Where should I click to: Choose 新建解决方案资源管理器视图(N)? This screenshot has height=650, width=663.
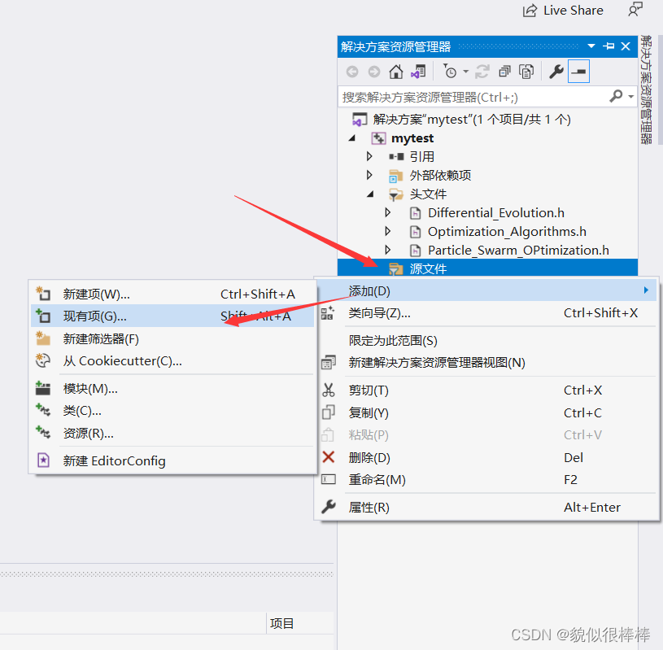[x=486, y=363]
